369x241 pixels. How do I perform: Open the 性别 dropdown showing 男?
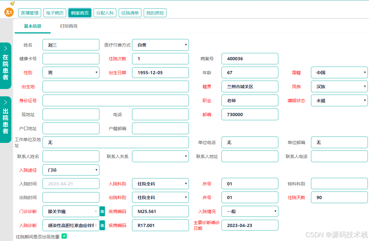(71, 72)
